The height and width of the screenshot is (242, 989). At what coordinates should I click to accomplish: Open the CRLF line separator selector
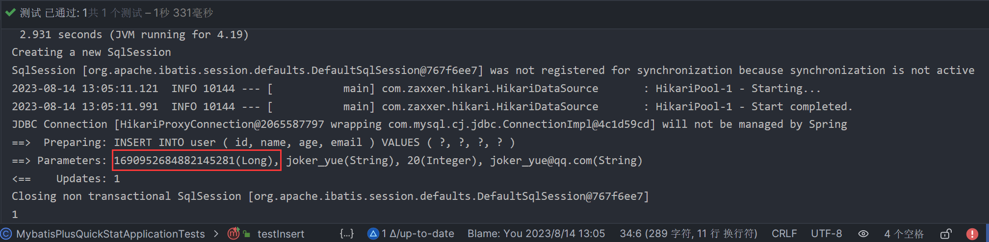pyautogui.click(x=784, y=234)
